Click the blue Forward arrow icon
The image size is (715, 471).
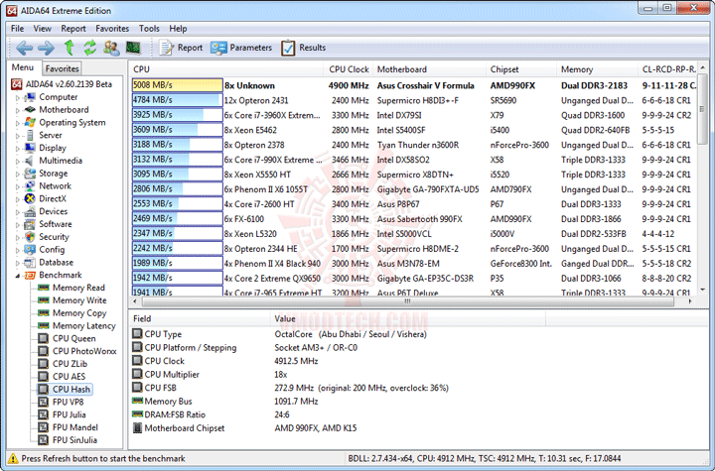pyautogui.click(x=46, y=48)
